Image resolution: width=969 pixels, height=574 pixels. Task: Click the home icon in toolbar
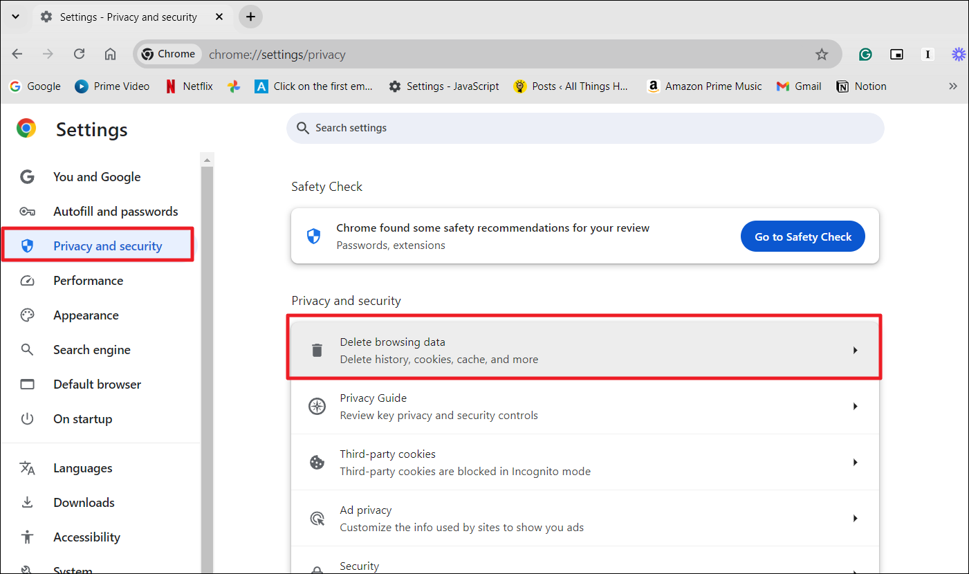click(110, 54)
